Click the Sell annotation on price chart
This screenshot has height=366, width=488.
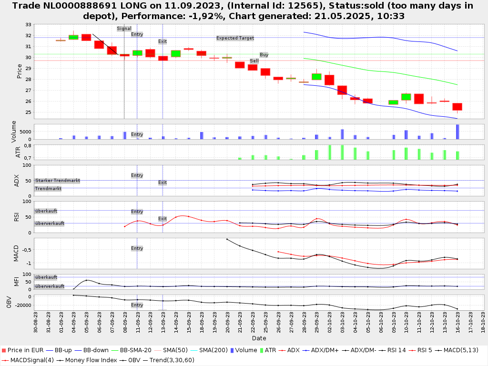point(254,61)
